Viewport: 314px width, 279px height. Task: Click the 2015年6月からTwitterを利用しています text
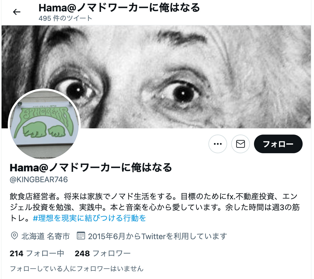click(157, 236)
